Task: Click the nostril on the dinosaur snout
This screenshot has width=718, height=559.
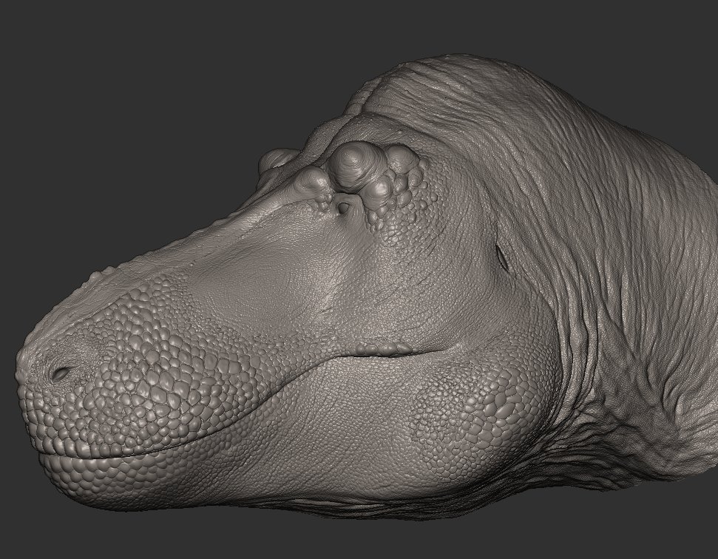Action: pos(61,373)
